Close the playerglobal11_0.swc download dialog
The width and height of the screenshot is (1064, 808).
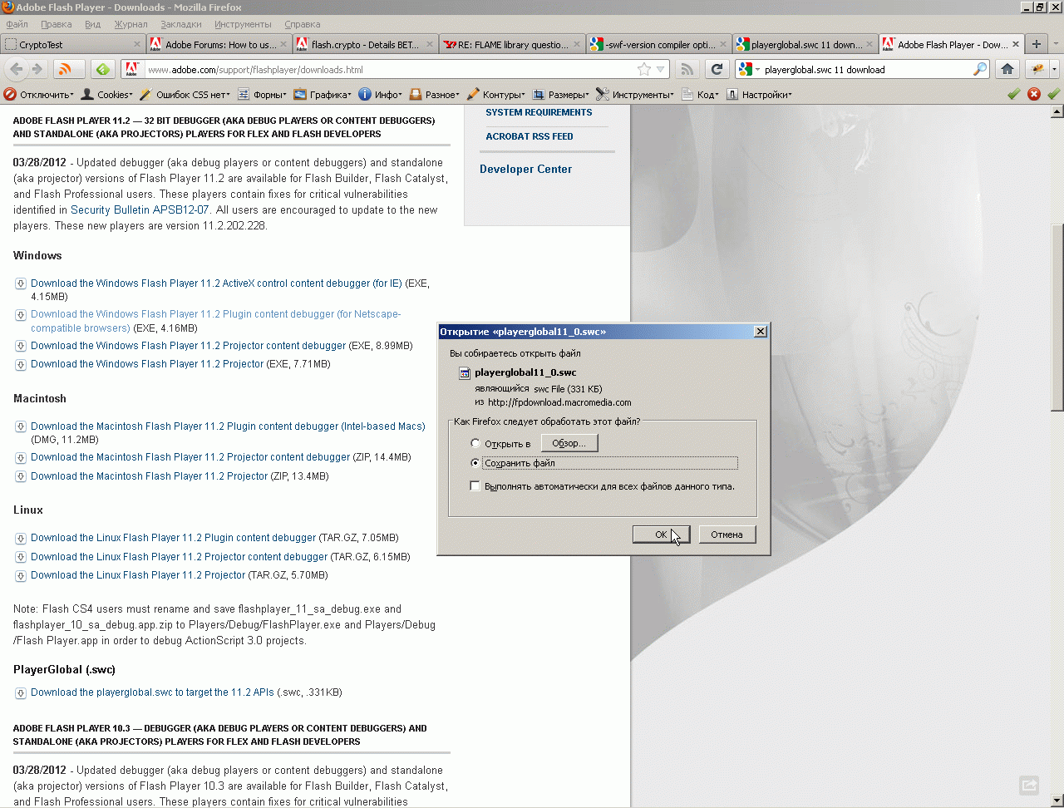pyautogui.click(x=760, y=332)
